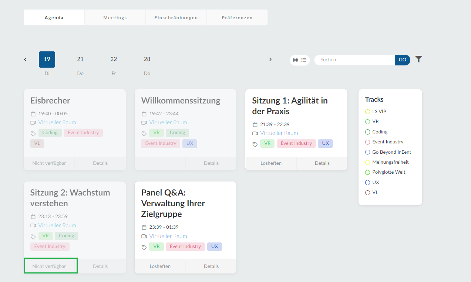Image resolution: width=471 pixels, height=282 pixels.
Task: Click the calendar icon on the Panel Q&A card
Action: pos(144,227)
